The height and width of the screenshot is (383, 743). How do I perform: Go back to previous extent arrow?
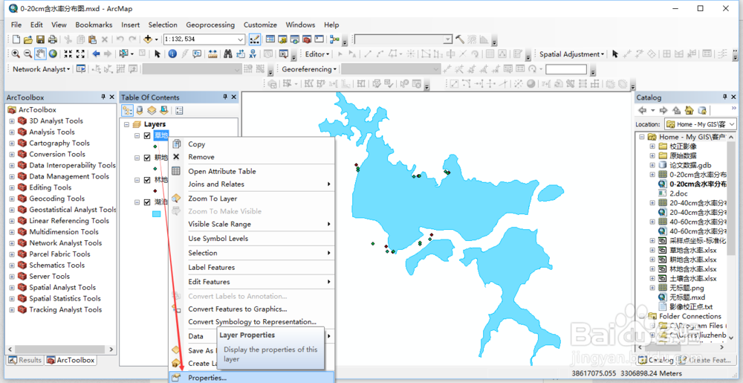pyautogui.click(x=96, y=54)
